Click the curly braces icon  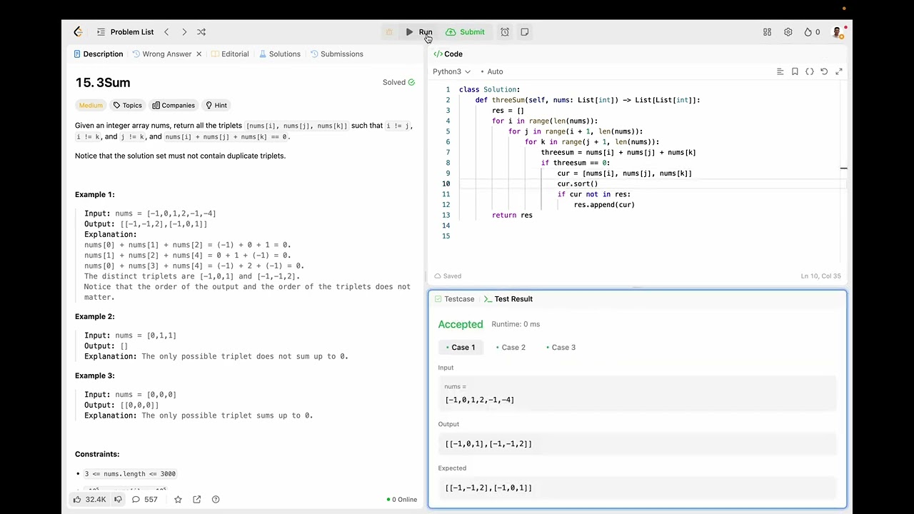(x=810, y=71)
